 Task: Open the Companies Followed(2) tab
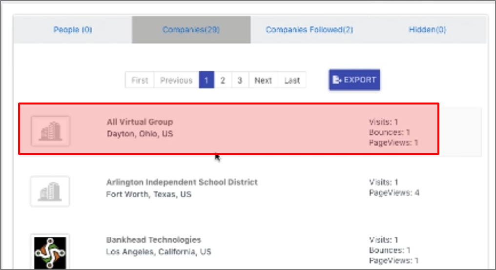click(309, 30)
